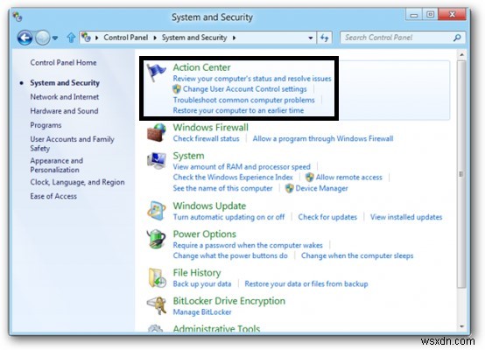Open Clock, Language, and Region category
Screen dimensions: 485x350
(77, 182)
